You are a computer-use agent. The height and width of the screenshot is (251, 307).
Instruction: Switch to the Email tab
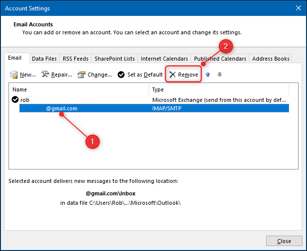17,58
